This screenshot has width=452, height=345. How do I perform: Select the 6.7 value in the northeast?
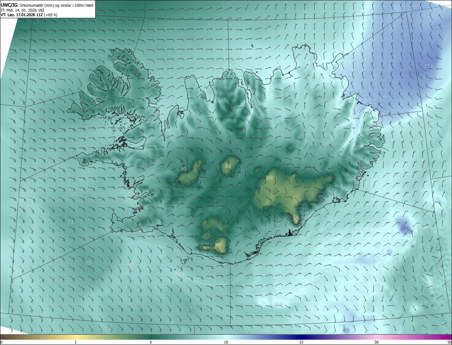click(x=346, y=109)
